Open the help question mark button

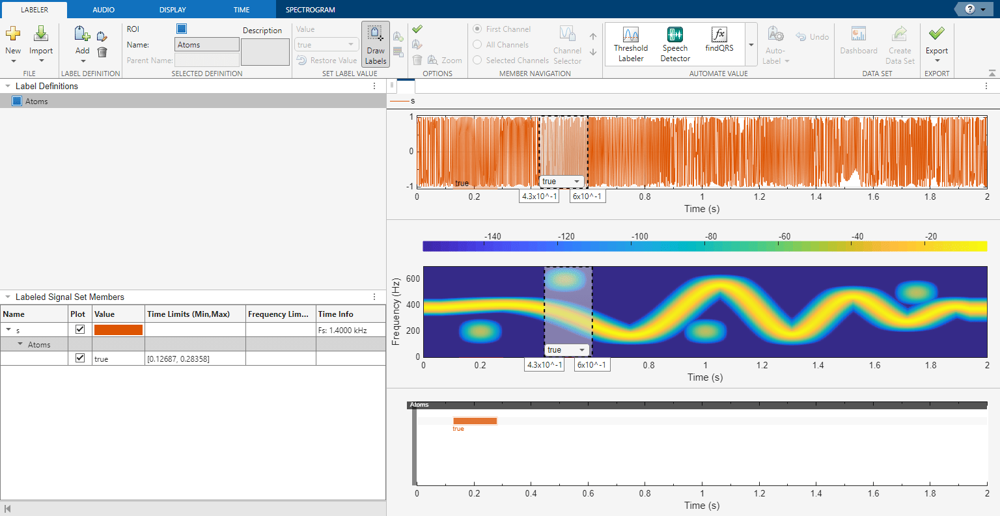point(970,9)
